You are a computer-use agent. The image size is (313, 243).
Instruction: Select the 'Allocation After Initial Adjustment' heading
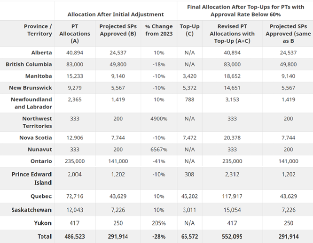click(x=116, y=15)
